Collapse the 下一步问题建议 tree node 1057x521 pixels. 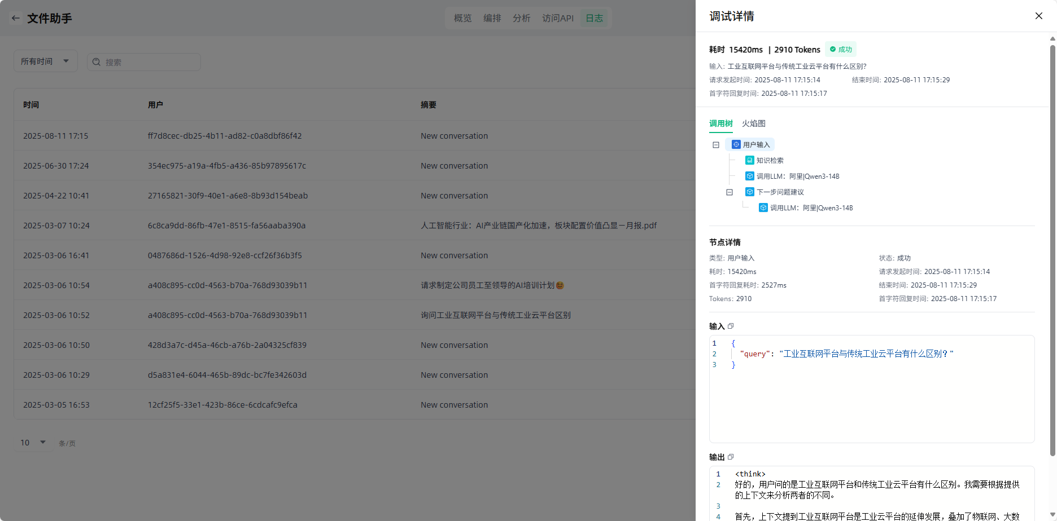click(x=730, y=192)
